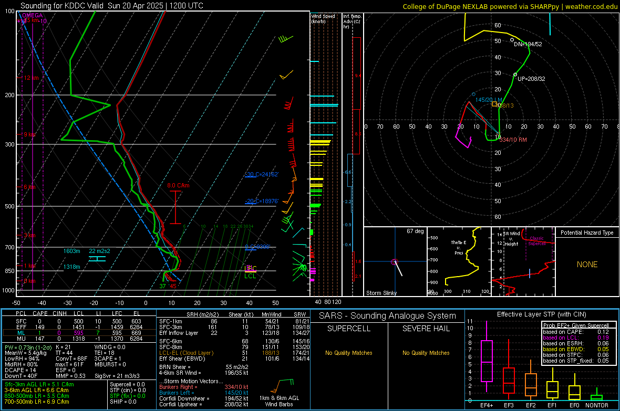This screenshot has width=620, height=411.
Task: Click the '22 m2s2' effective inflow label
Action: tap(100, 251)
